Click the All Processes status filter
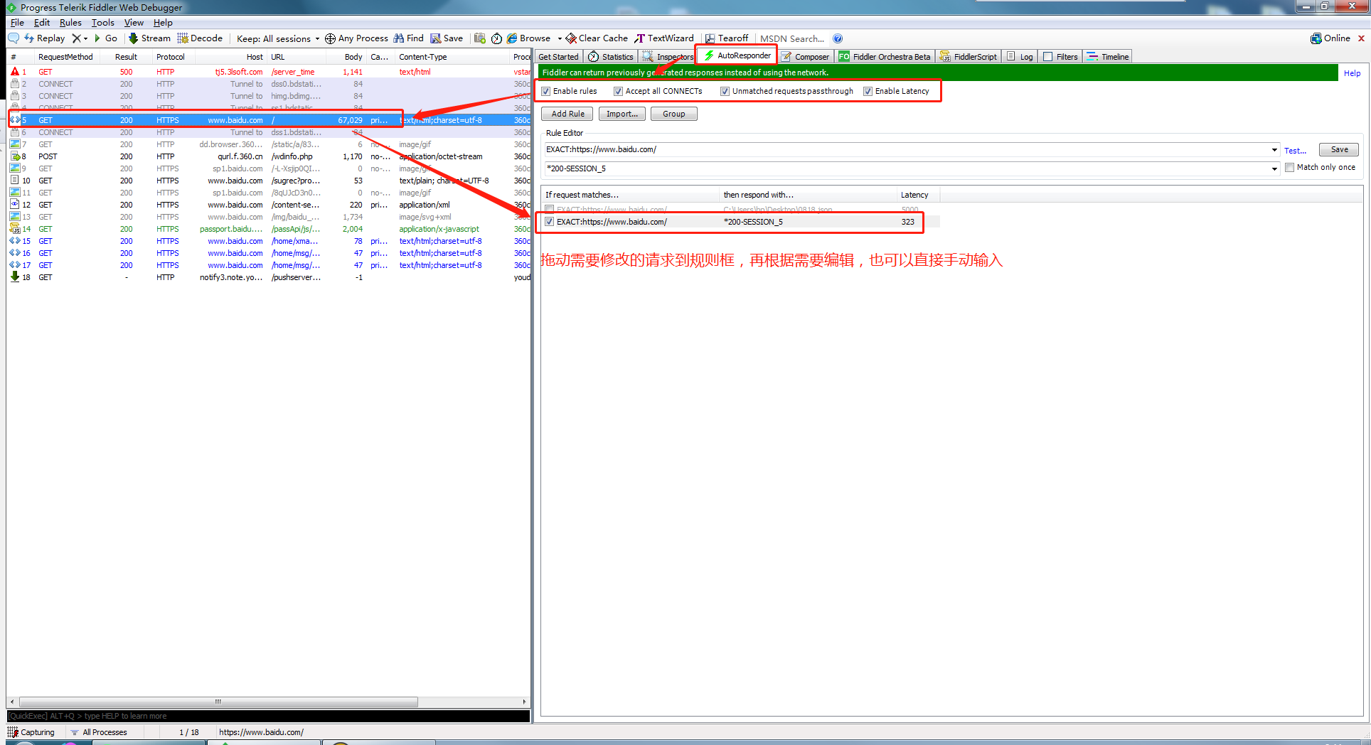Image resolution: width=1371 pixels, height=745 pixels. [99, 732]
